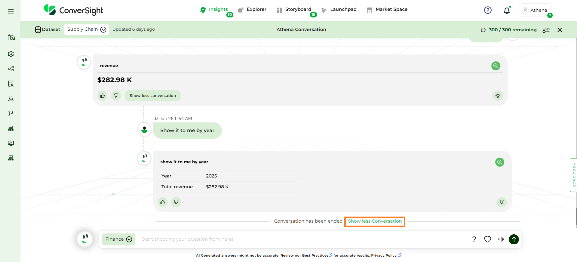Like the revenue answer with thumbs up

pos(103,96)
